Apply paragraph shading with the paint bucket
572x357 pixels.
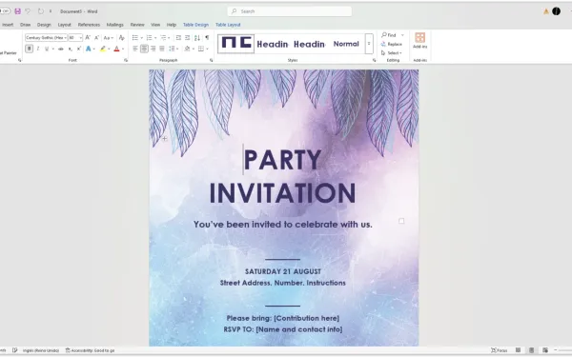click(187, 49)
